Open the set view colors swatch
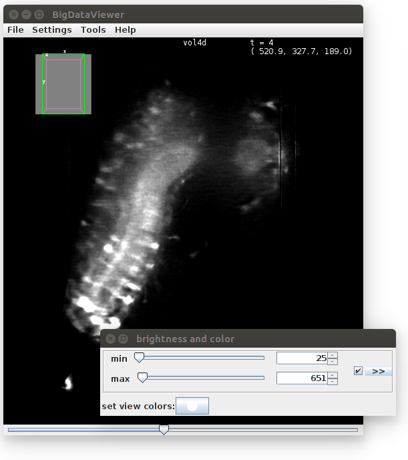The image size is (408, 460). pos(192,406)
